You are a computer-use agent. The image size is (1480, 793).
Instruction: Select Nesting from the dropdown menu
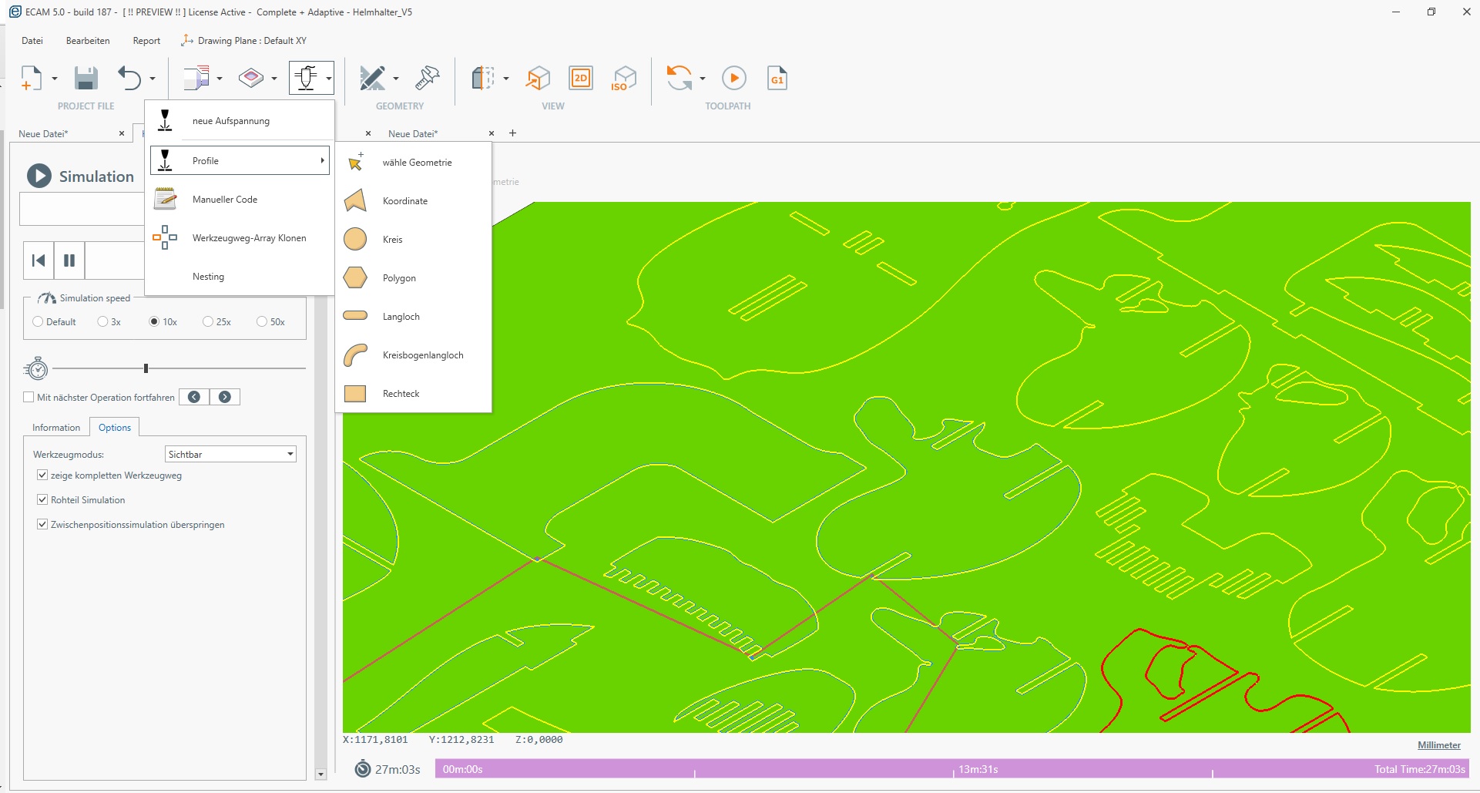[x=208, y=277]
